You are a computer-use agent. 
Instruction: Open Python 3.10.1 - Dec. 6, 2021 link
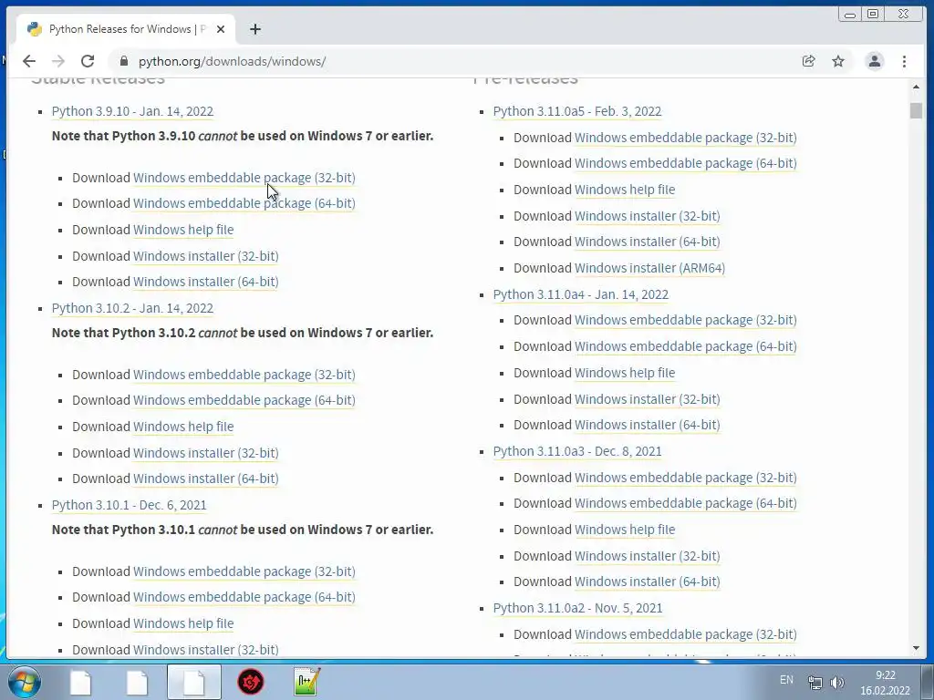(x=129, y=505)
